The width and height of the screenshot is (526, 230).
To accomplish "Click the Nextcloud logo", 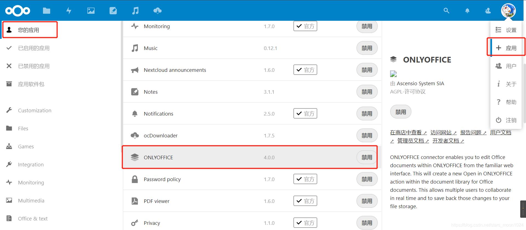I will click(x=18, y=11).
